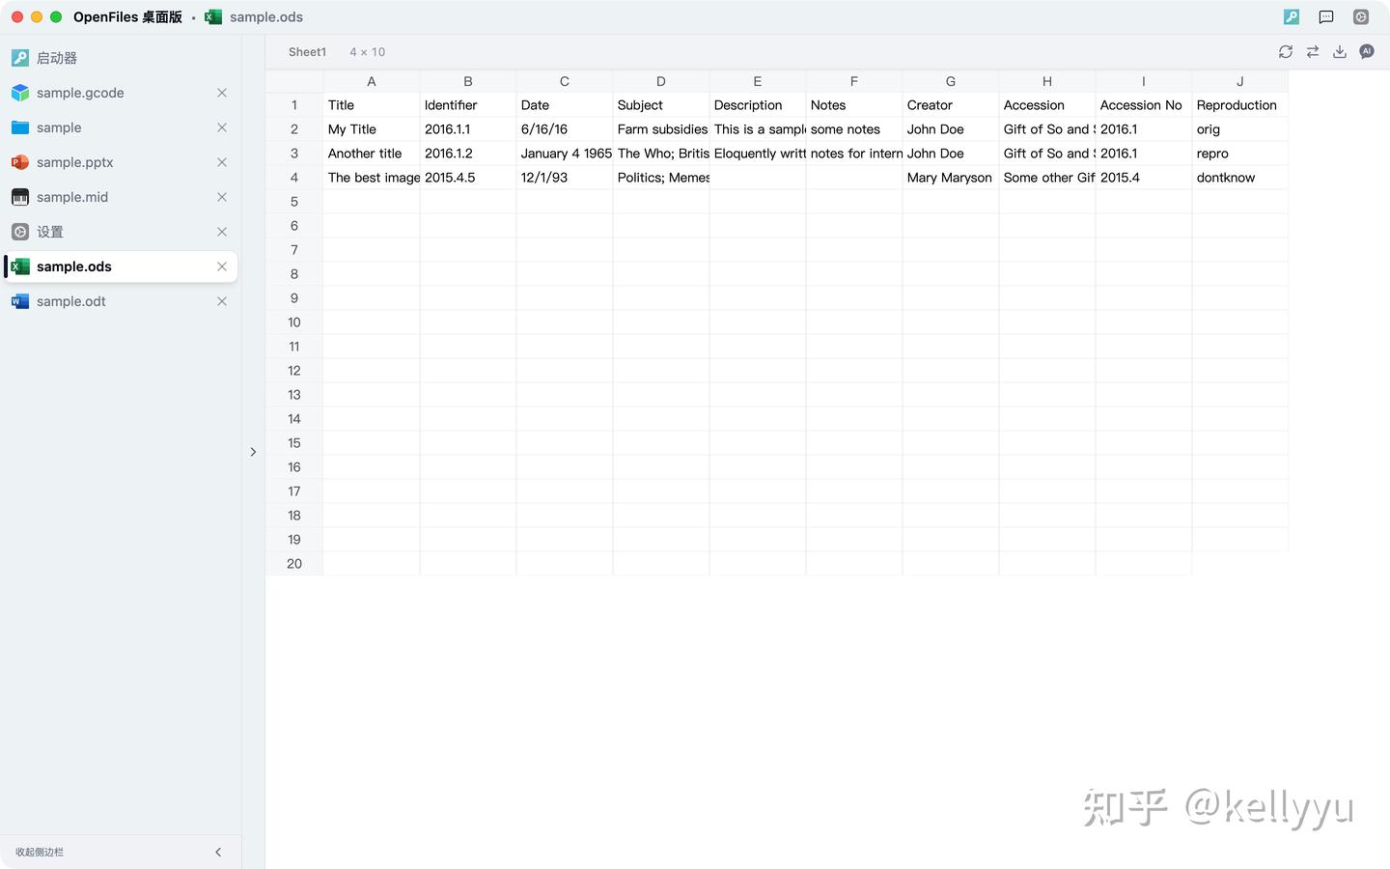Download the sample.ods file

[x=1340, y=52]
